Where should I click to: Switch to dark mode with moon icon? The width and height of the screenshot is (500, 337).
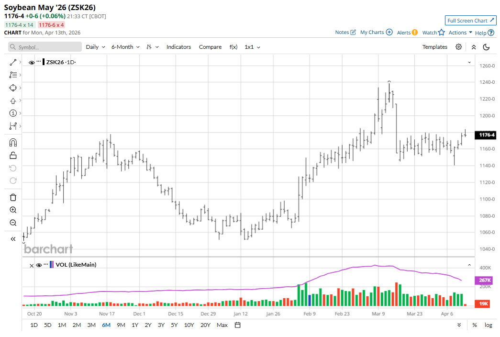coord(486,47)
